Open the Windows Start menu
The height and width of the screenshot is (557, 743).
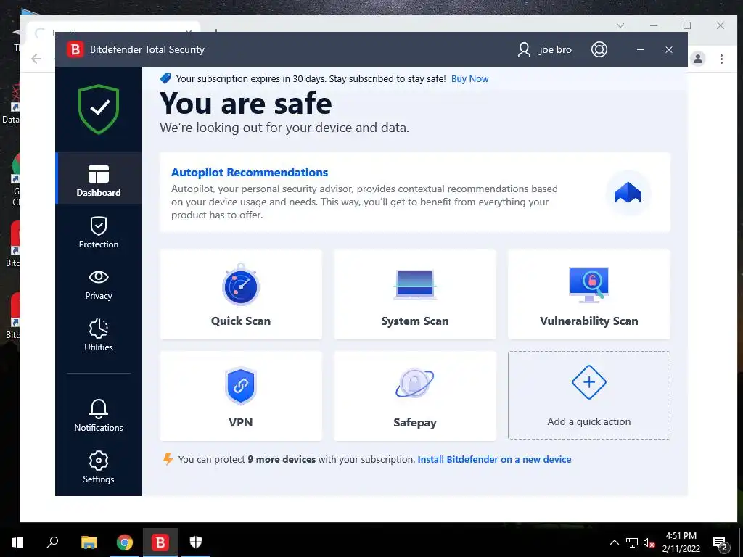point(17,542)
